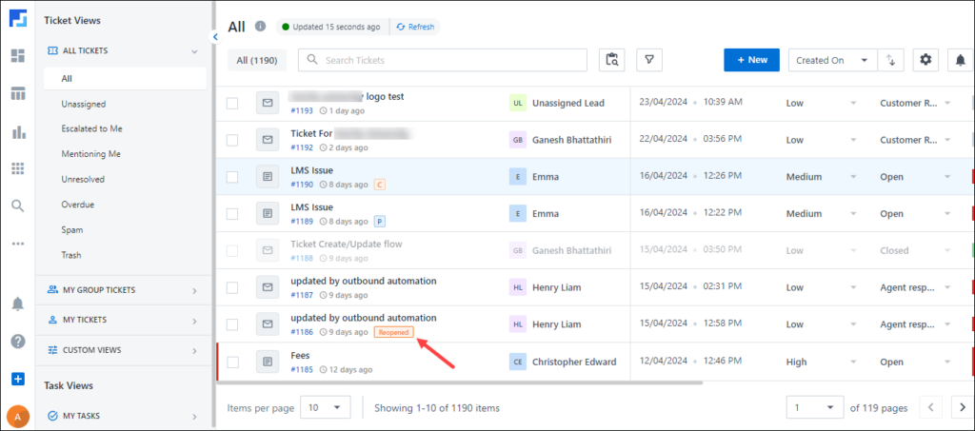Open the Overdue ticket view
Image resolution: width=975 pixels, height=431 pixels.
tap(79, 204)
